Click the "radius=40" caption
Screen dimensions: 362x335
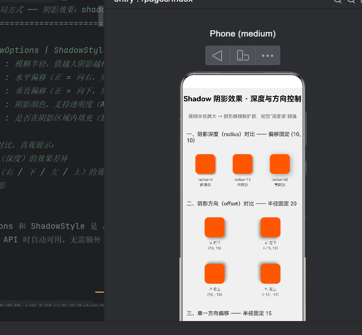coord(280,180)
